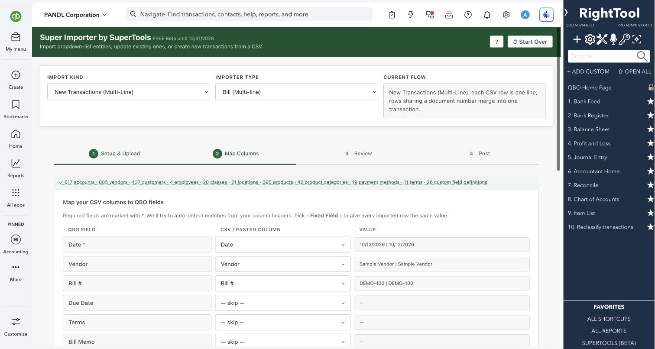Click the QuickBooks navigation search field

coord(249,14)
